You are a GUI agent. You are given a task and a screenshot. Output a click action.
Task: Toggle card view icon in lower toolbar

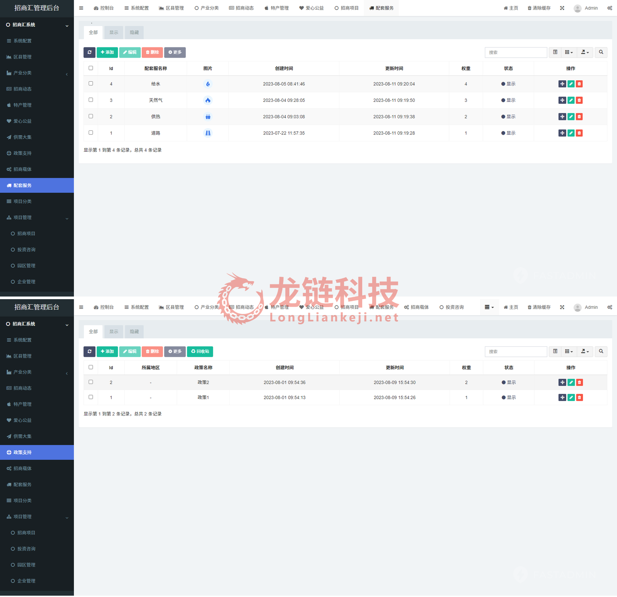tap(555, 351)
